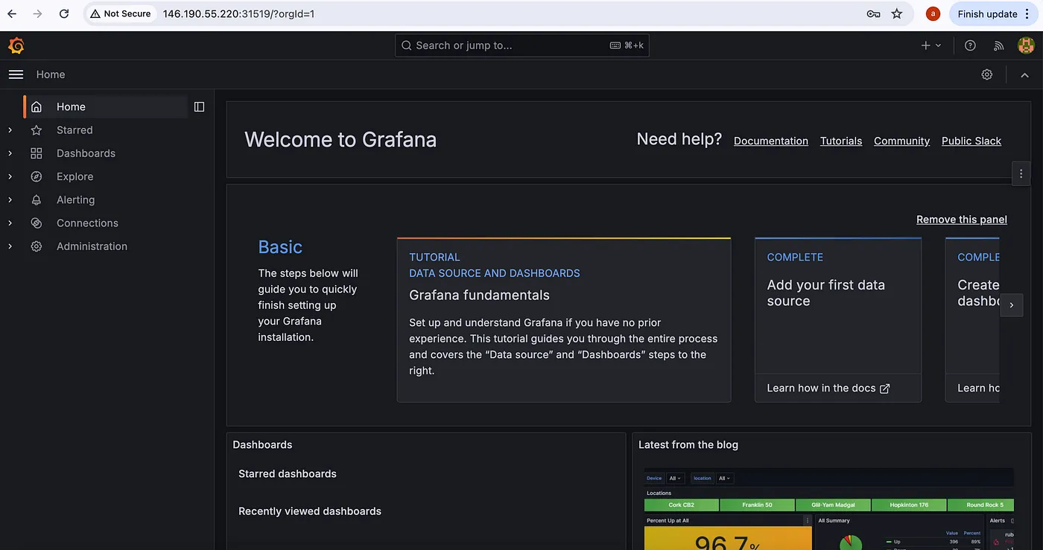Open the password key icon in address bar
Screen dimensions: 1043x550
(873, 13)
